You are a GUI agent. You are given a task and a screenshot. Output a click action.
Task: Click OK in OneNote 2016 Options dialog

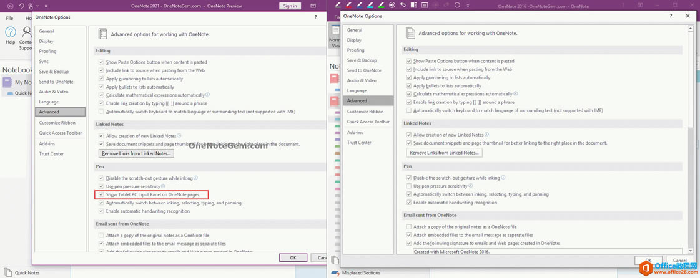(x=648, y=260)
